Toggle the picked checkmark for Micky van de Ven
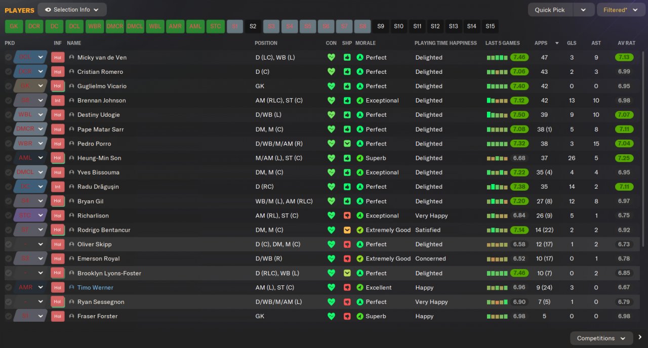648x348 pixels. [8, 58]
